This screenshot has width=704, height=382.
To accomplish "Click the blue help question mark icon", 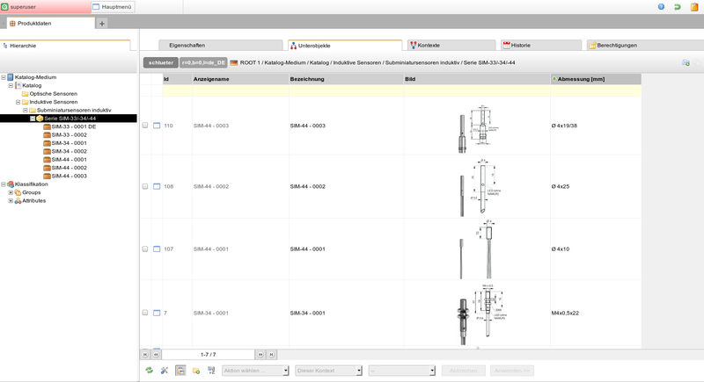I will (x=661, y=6).
